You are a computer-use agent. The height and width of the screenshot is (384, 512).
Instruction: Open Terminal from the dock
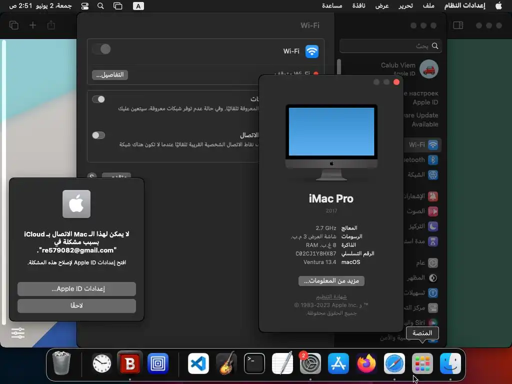(254, 363)
